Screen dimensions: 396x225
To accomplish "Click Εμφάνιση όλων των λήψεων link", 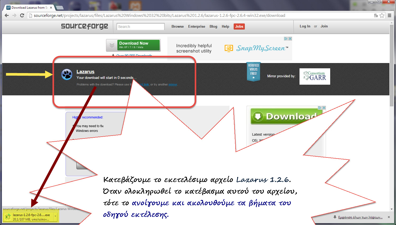I will [360, 217].
